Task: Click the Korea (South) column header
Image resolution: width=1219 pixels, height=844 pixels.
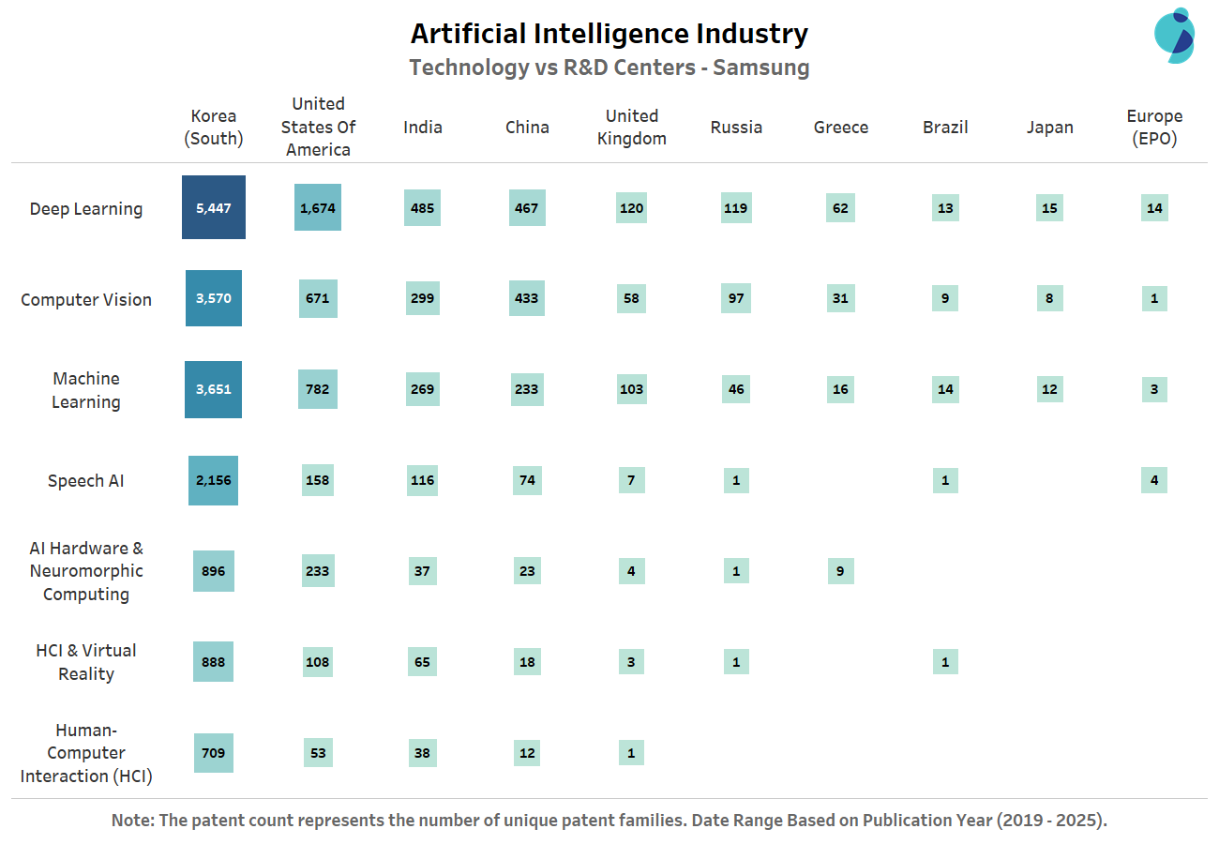Action: pos(214,128)
